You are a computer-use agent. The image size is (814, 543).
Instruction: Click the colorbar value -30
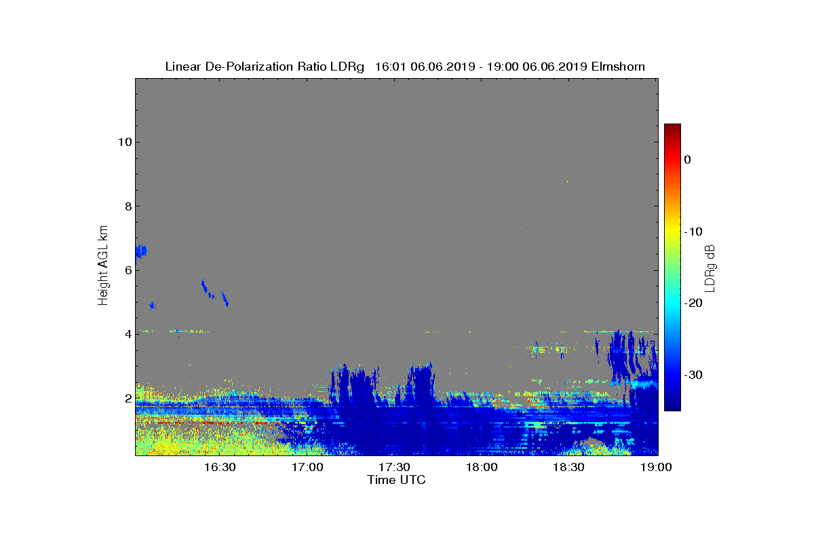[x=693, y=375]
